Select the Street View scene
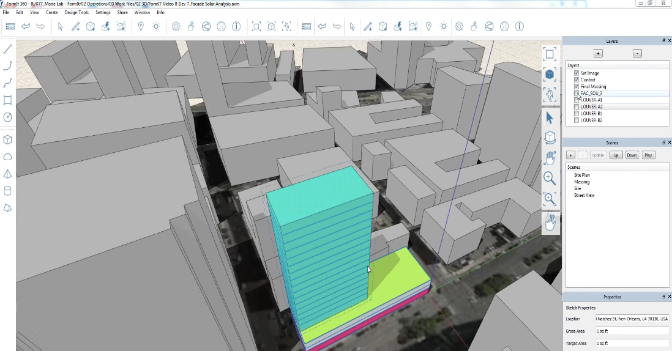This screenshot has width=672, height=351. point(584,196)
